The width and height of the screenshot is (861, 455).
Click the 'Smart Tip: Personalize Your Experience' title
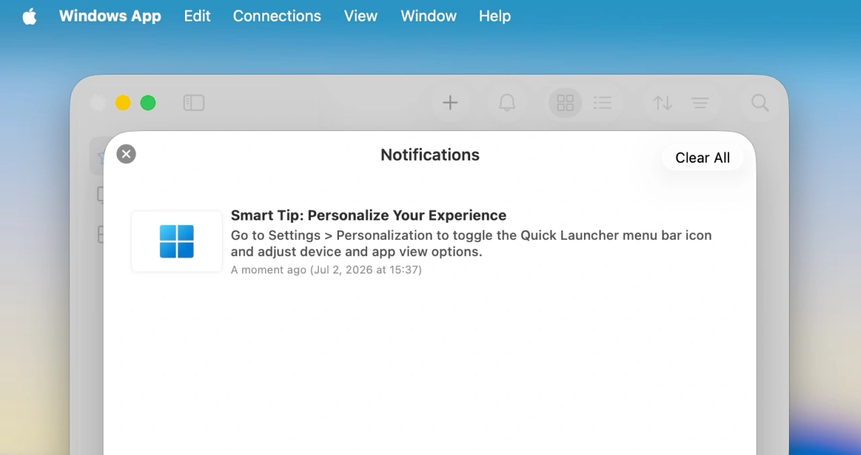pos(369,215)
